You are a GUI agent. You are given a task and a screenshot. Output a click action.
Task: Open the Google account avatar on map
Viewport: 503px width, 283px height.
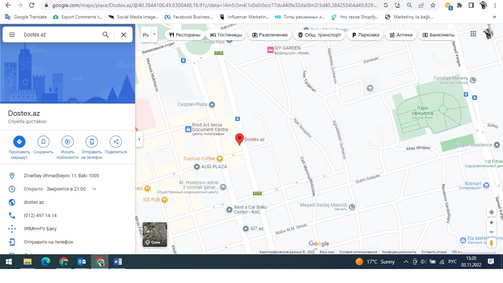(488, 34)
